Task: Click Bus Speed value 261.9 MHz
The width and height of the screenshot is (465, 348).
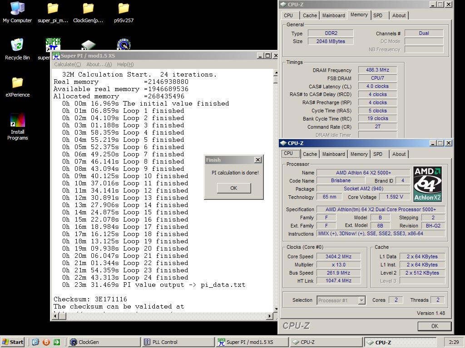Action: [338, 273]
